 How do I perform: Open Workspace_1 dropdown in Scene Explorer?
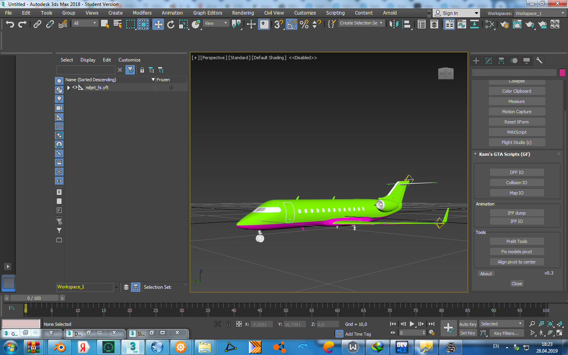116,287
